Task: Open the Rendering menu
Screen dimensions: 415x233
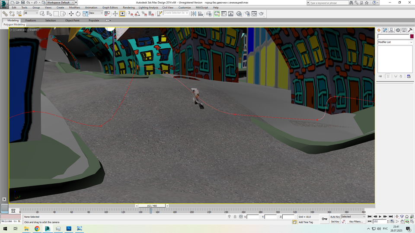Action: 128,7
